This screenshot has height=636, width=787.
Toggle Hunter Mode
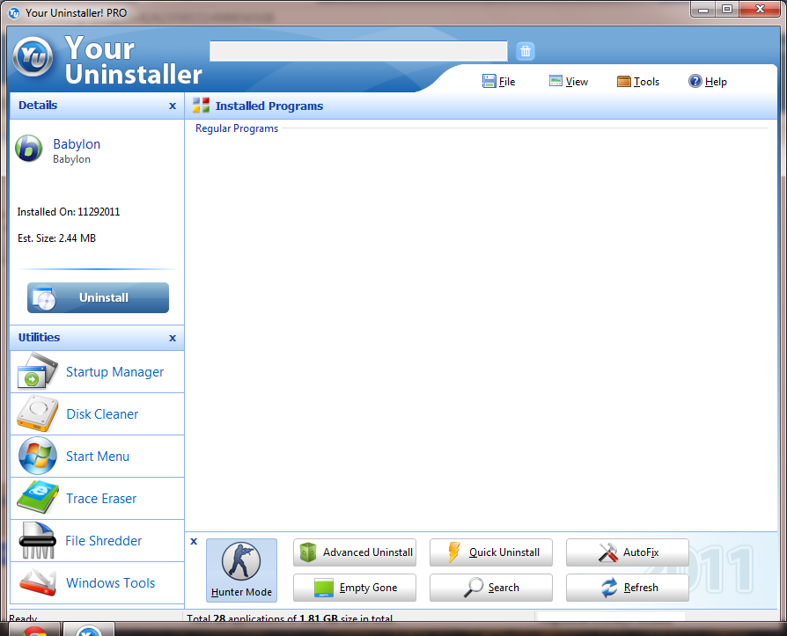coord(241,570)
